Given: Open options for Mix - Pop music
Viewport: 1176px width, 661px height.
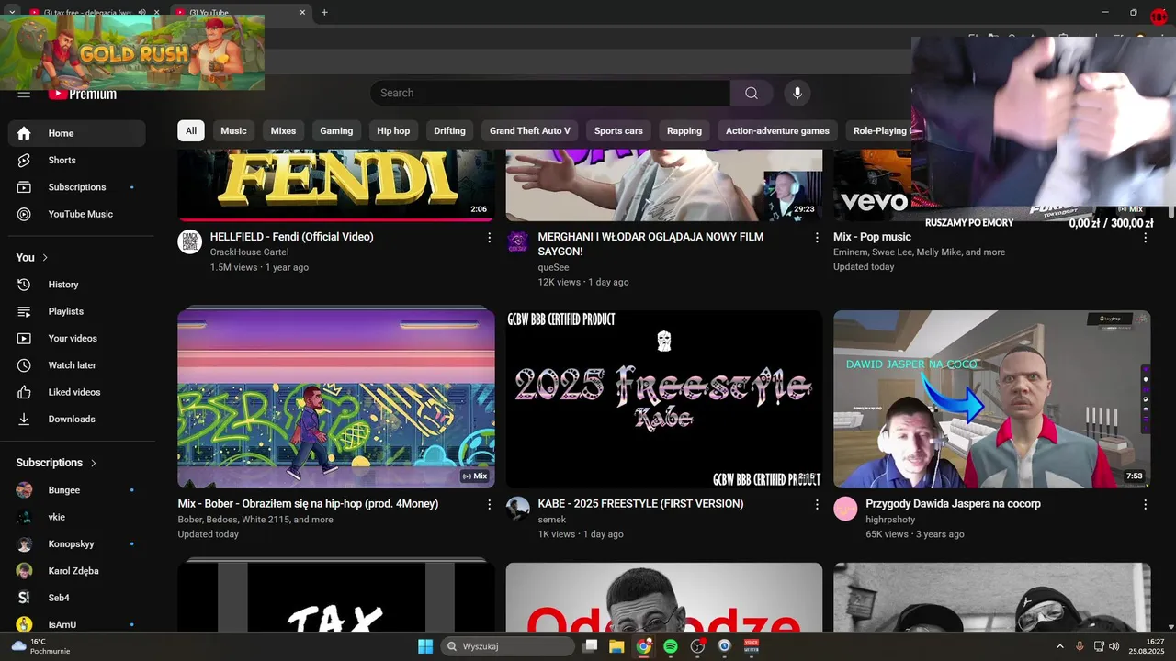Looking at the screenshot, I should pos(1145,238).
